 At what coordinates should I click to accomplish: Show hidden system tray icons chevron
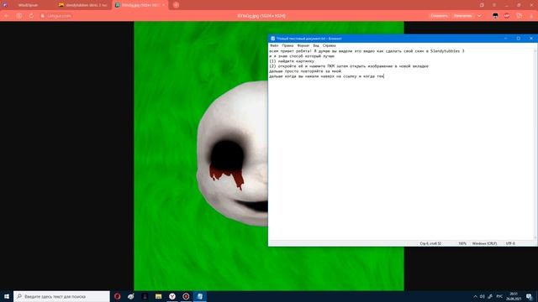(x=475, y=296)
